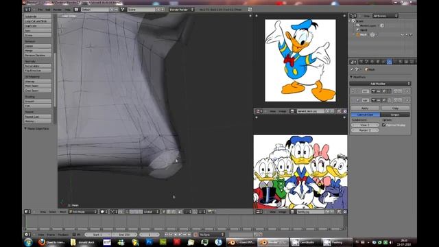Open the All Scenes outliner dropdown
This screenshot has width=439, height=247.
[385, 16]
